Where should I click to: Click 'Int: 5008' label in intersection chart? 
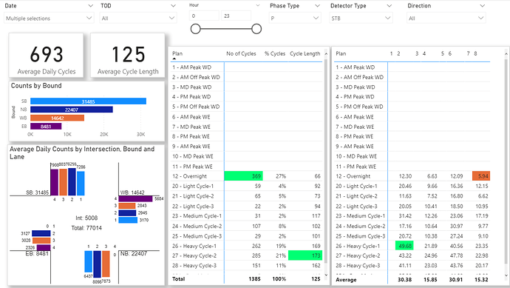(86, 218)
